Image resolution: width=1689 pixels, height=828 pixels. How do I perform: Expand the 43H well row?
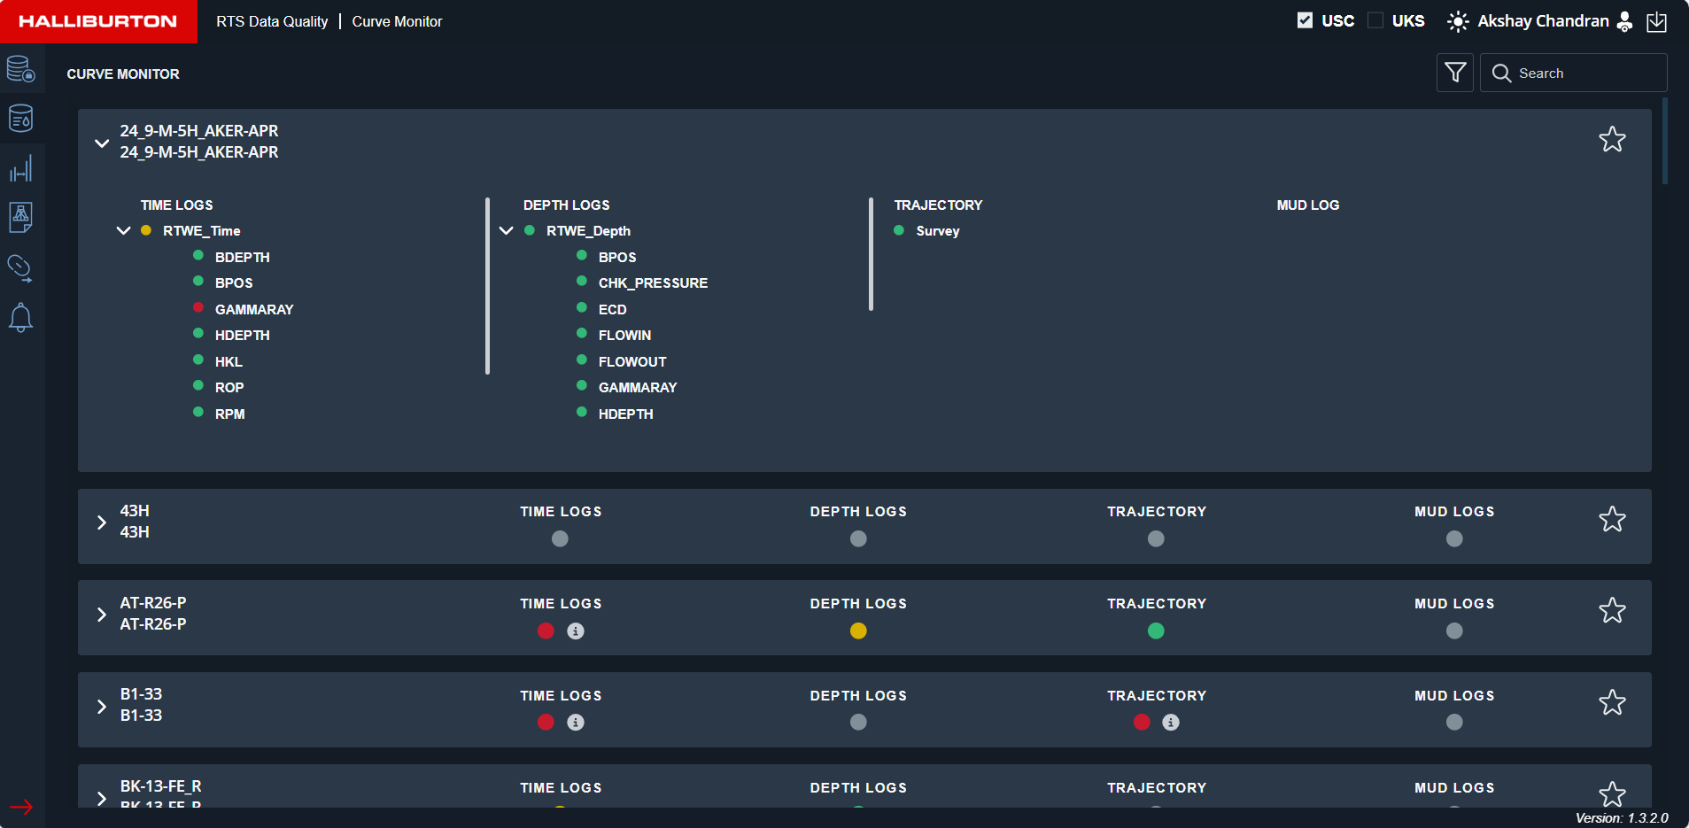click(102, 522)
